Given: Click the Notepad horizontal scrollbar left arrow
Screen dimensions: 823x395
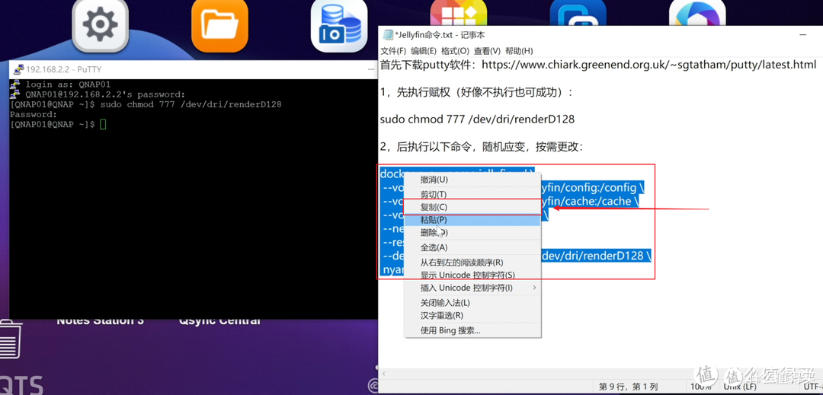Looking at the screenshot, I should (x=384, y=374).
